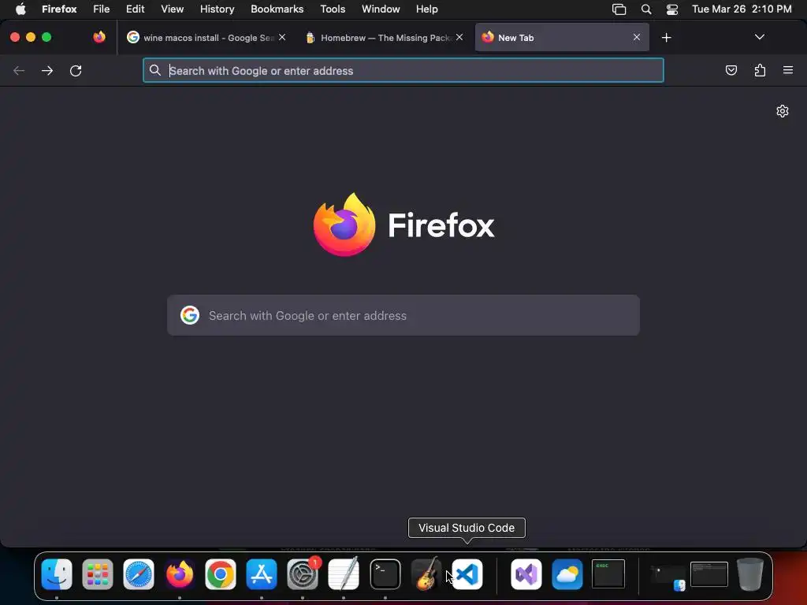Restore minimized dark window thumbnail in Dock
The image size is (807, 605).
click(x=708, y=574)
